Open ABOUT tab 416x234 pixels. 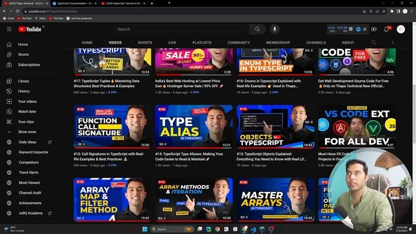pyautogui.click(x=348, y=42)
